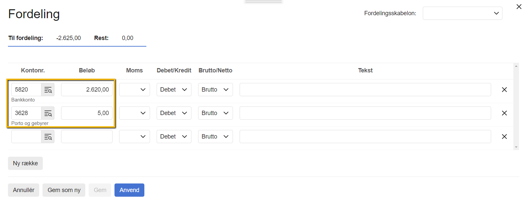Focus the Tekst field of the 3628 row
The height and width of the screenshot is (200, 525).
click(365, 113)
